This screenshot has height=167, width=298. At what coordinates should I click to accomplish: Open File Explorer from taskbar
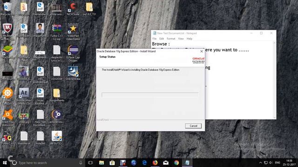(x=102, y=163)
